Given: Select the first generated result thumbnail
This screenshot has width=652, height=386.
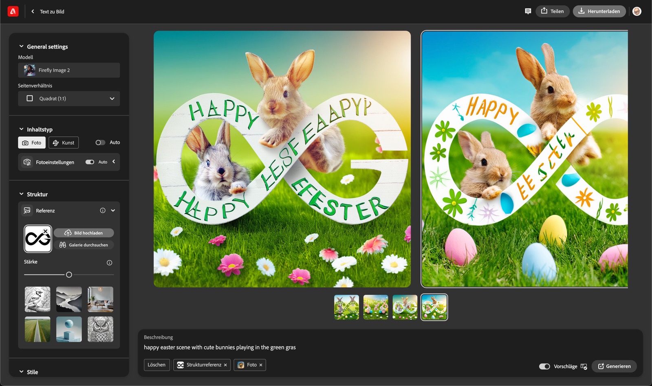Looking at the screenshot, I should (346, 307).
